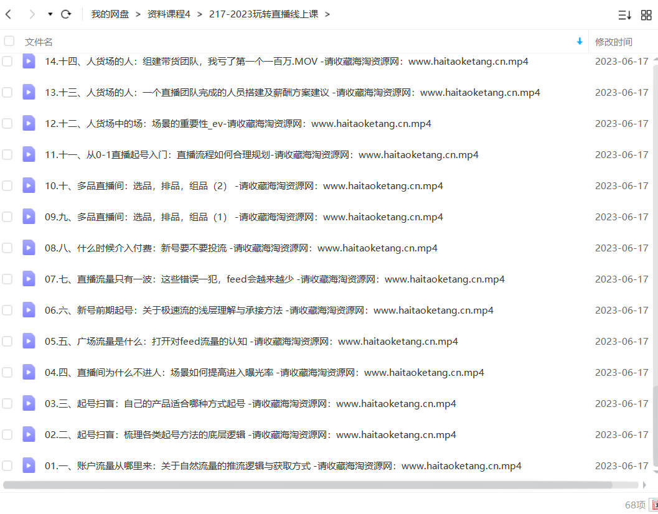Select file name 10.十、多品直播间 (2)
This screenshot has width=658, height=514.
tap(244, 185)
